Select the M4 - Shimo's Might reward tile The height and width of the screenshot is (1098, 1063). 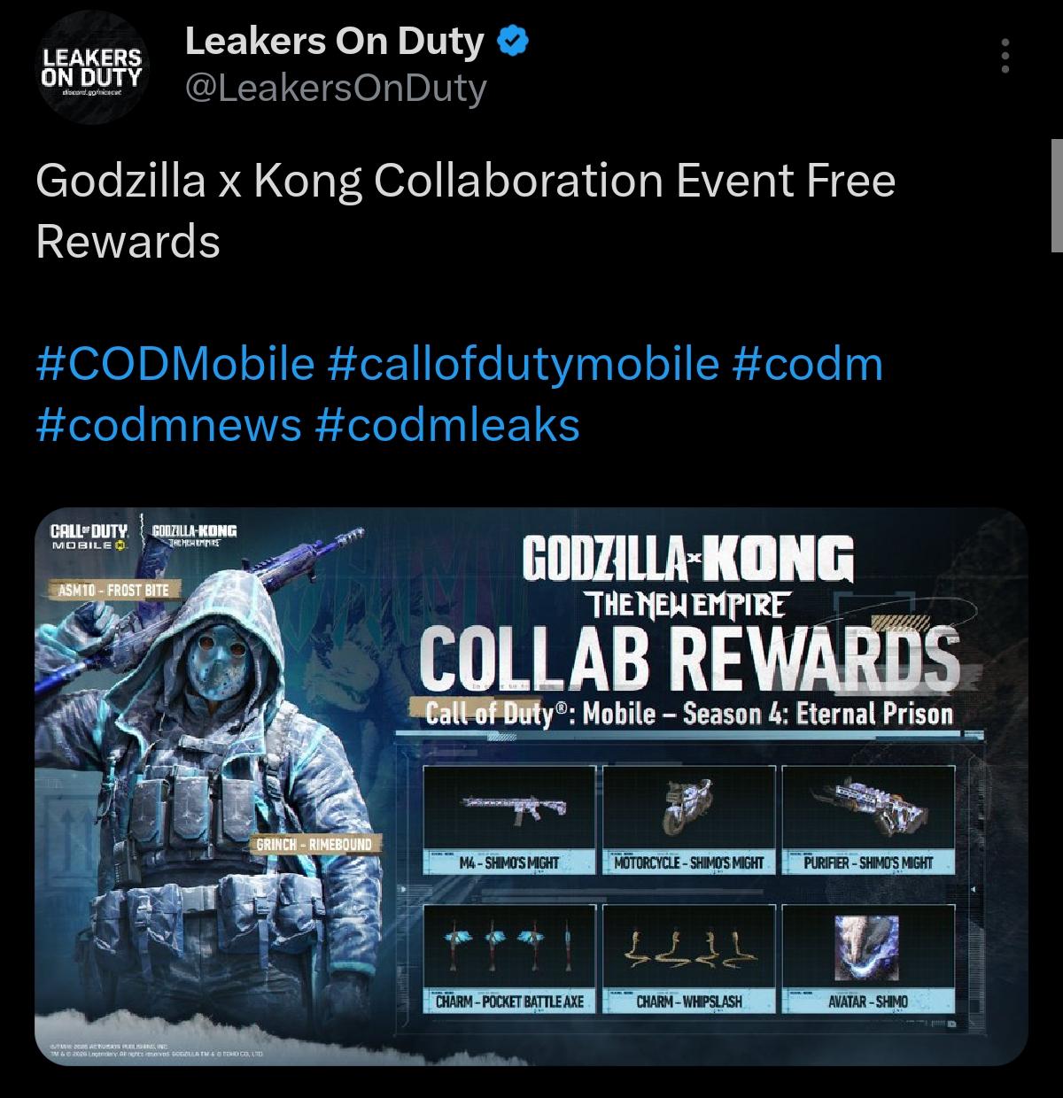(510, 819)
